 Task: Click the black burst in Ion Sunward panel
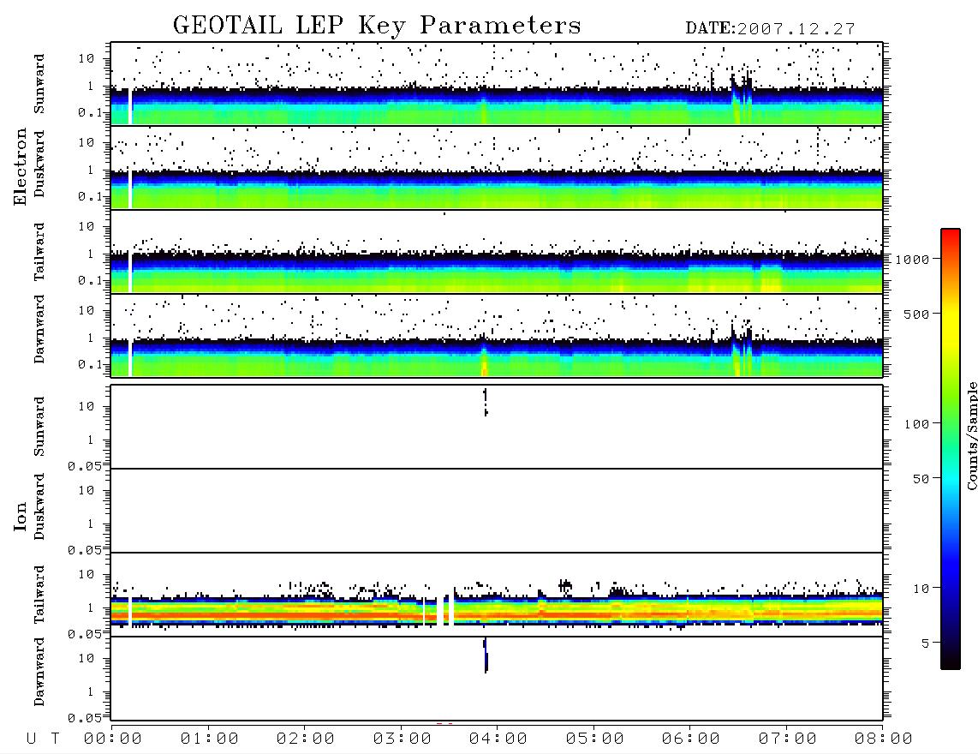pyautogui.click(x=486, y=402)
